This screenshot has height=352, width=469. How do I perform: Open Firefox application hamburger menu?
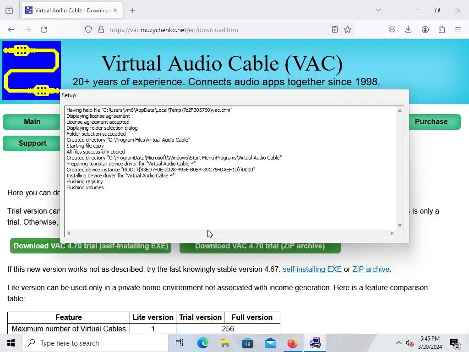[x=458, y=29]
